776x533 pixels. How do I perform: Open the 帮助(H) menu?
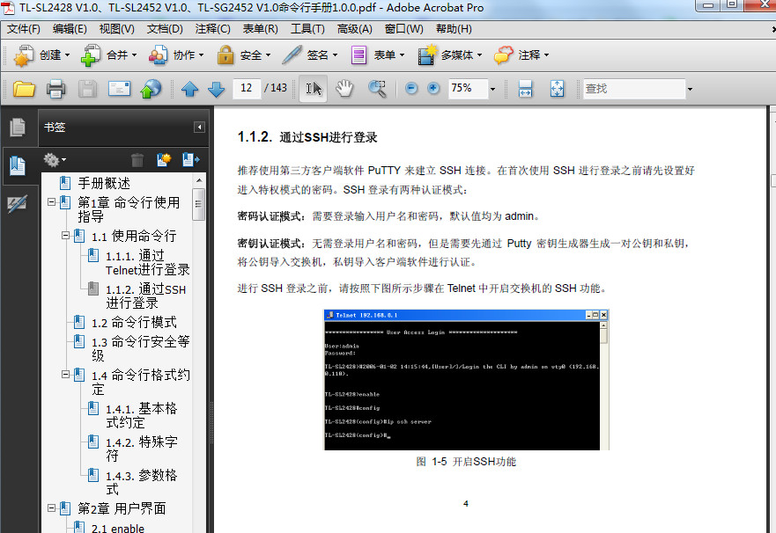pyautogui.click(x=454, y=29)
